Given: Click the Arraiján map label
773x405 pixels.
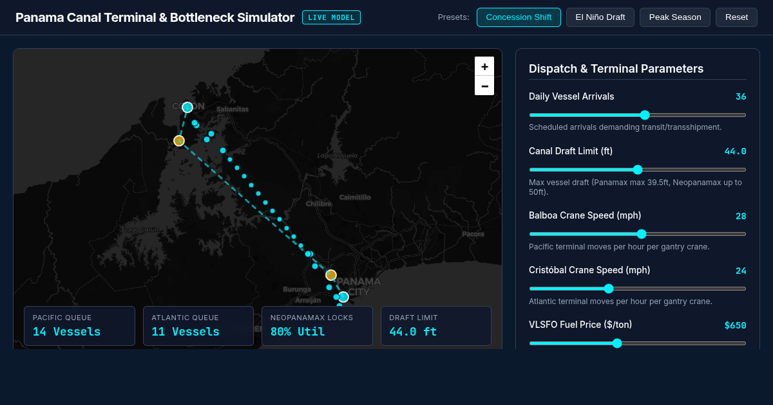Looking at the screenshot, I should click(308, 300).
